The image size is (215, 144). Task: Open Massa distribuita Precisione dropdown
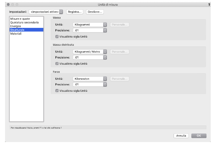pos(90,57)
